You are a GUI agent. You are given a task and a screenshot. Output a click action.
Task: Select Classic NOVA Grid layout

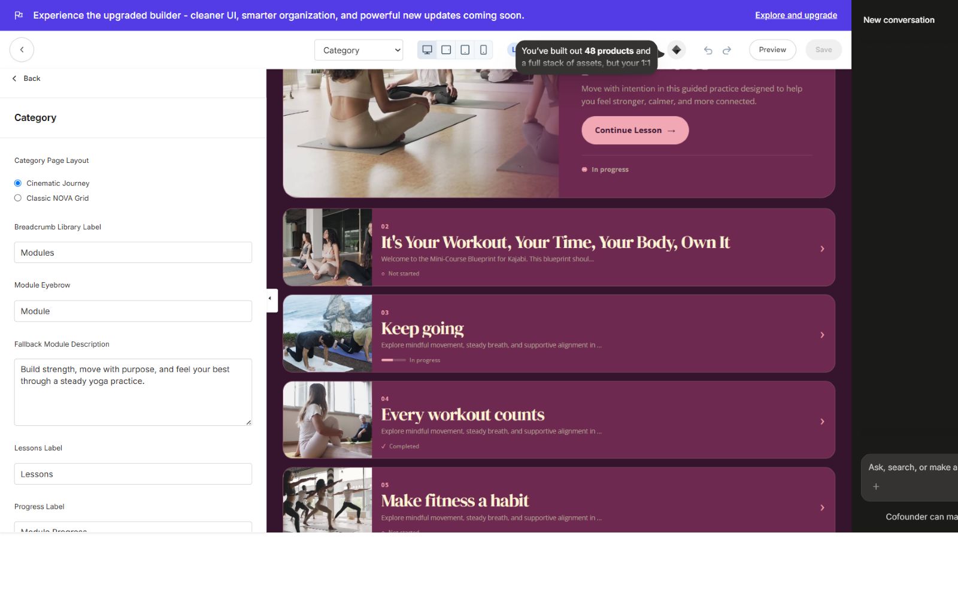click(x=18, y=198)
